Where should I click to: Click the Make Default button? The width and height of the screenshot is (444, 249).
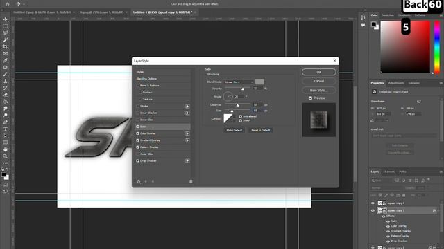tap(234, 130)
